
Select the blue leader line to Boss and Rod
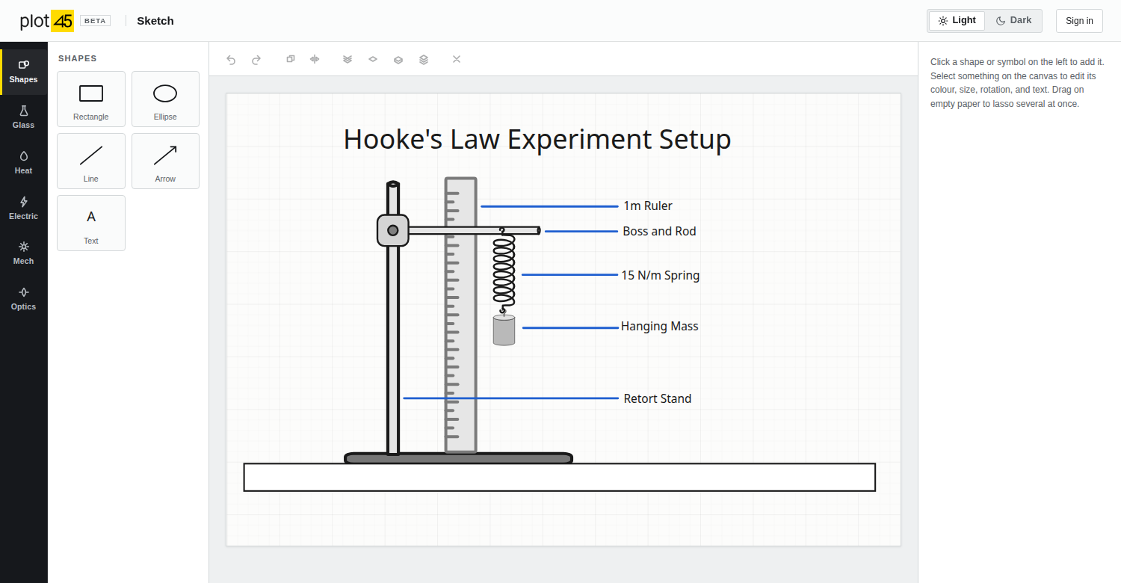(x=581, y=232)
